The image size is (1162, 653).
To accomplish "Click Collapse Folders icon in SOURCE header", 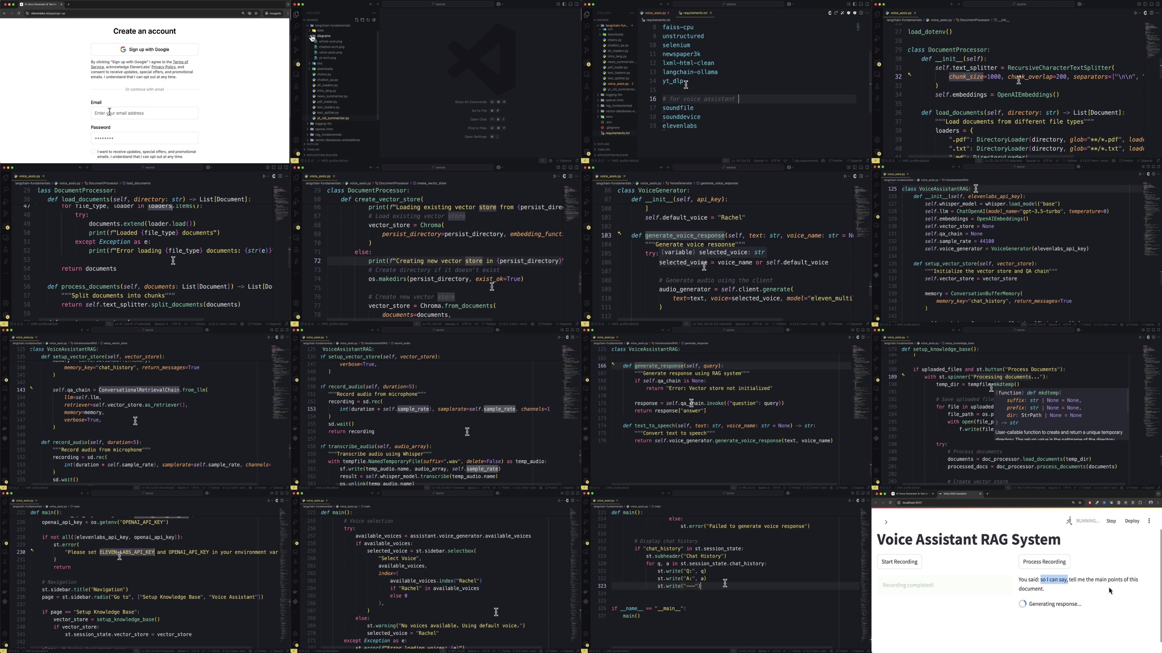I will pyautogui.click(x=374, y=20).
